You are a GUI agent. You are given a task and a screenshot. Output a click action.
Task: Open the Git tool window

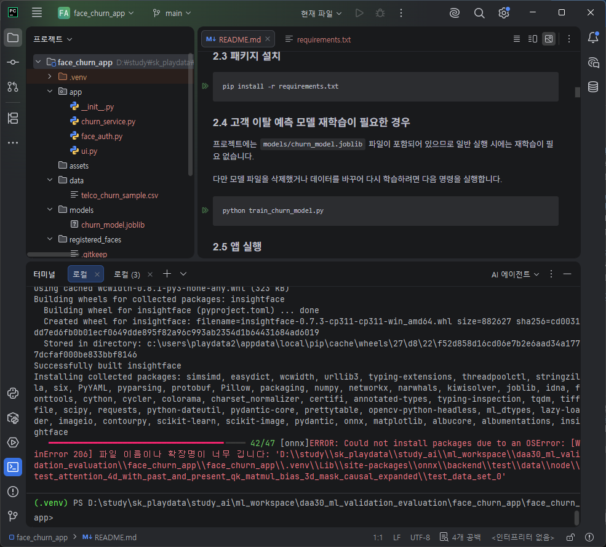13,516
